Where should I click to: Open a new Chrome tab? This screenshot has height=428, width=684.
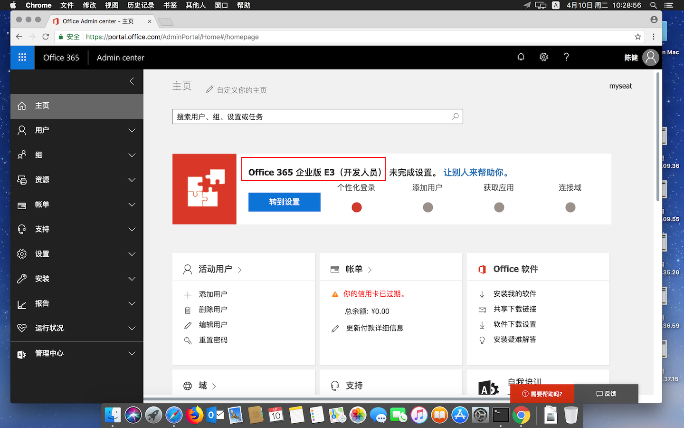point(166,22)
